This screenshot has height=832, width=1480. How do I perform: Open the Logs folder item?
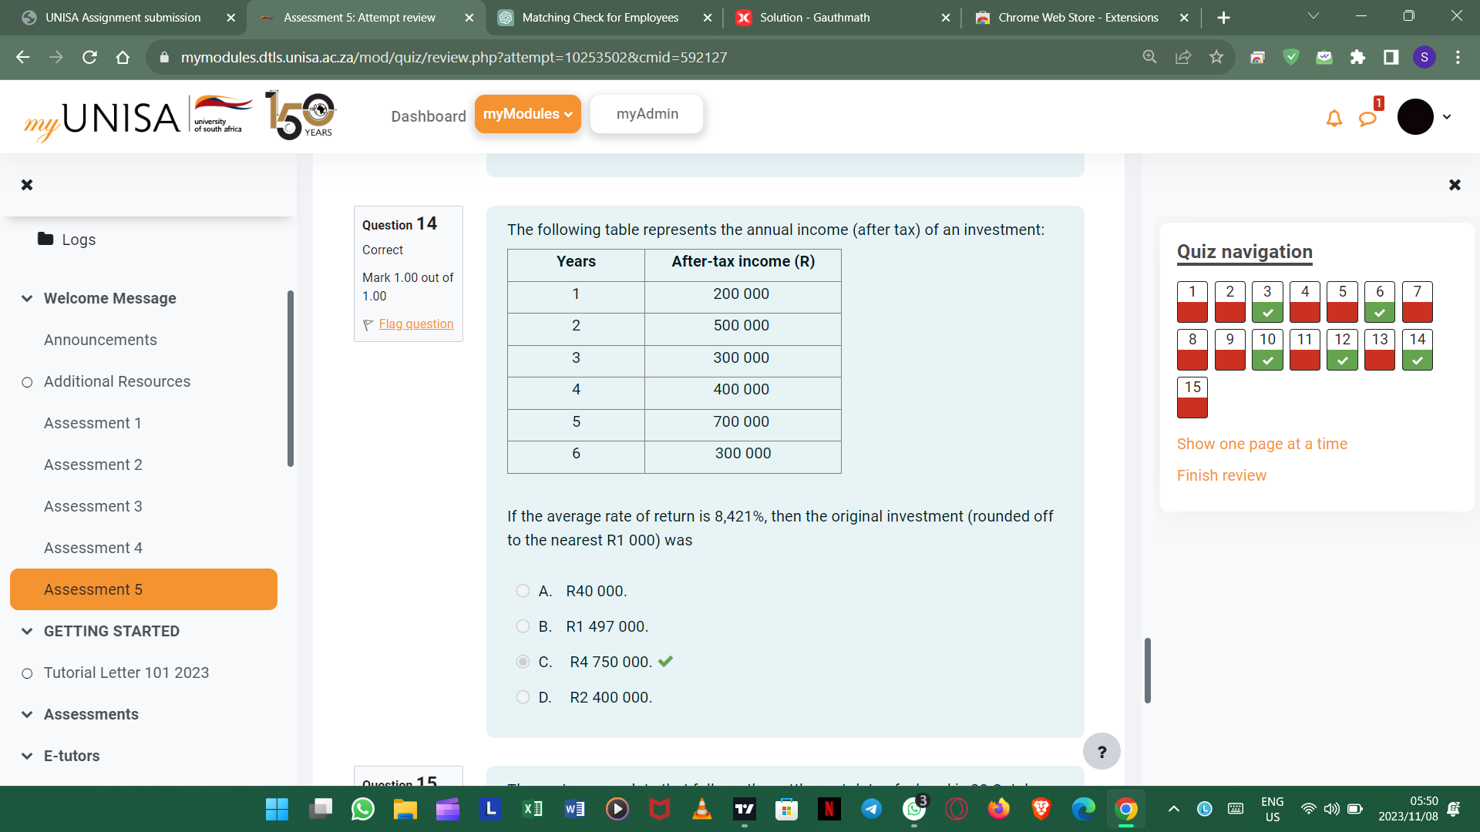pos(78,240)
